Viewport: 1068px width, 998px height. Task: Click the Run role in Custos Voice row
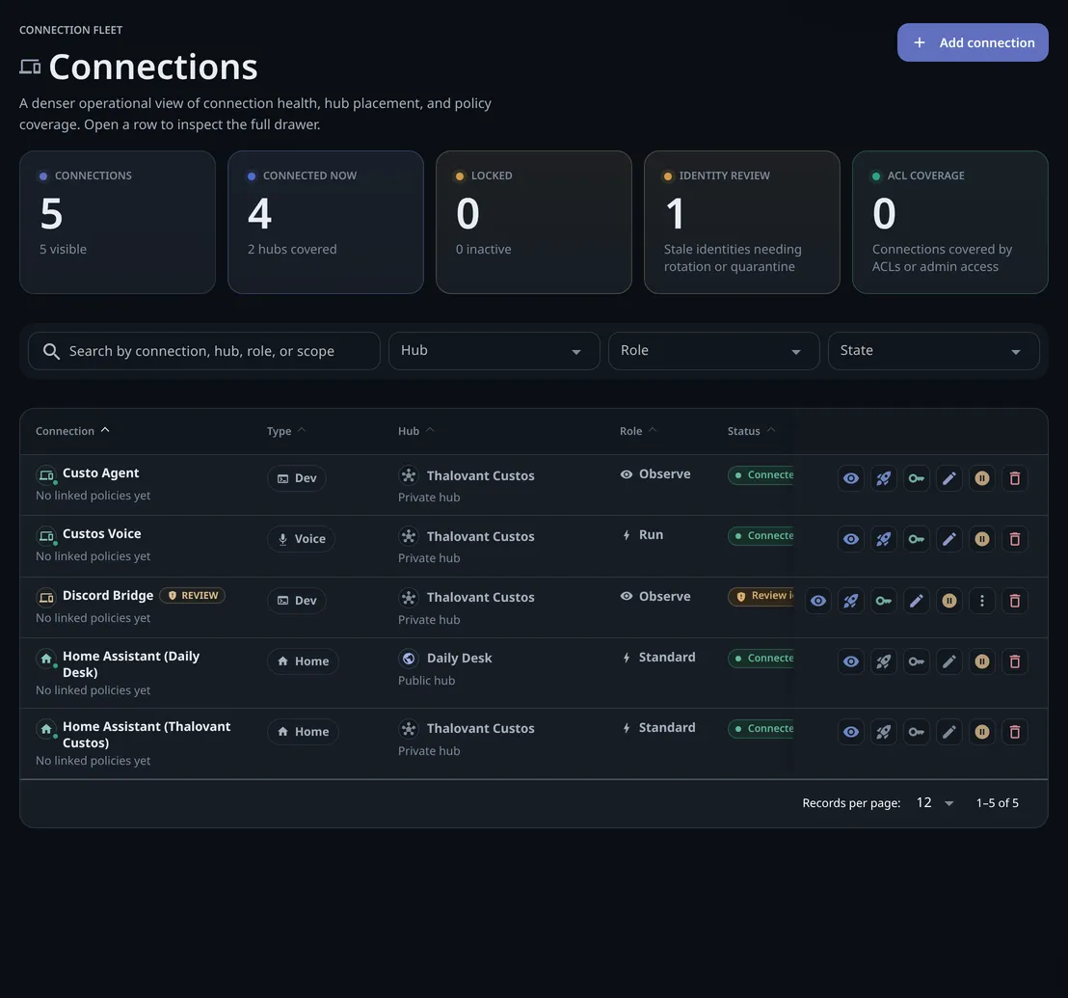coord(642,535)
